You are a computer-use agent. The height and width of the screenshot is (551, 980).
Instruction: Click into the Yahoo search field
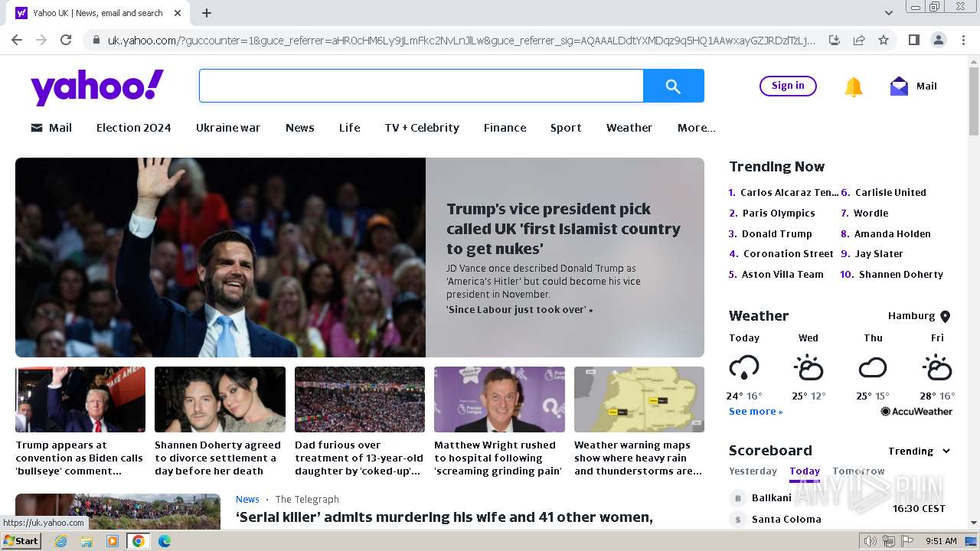[x=421, y=86]
